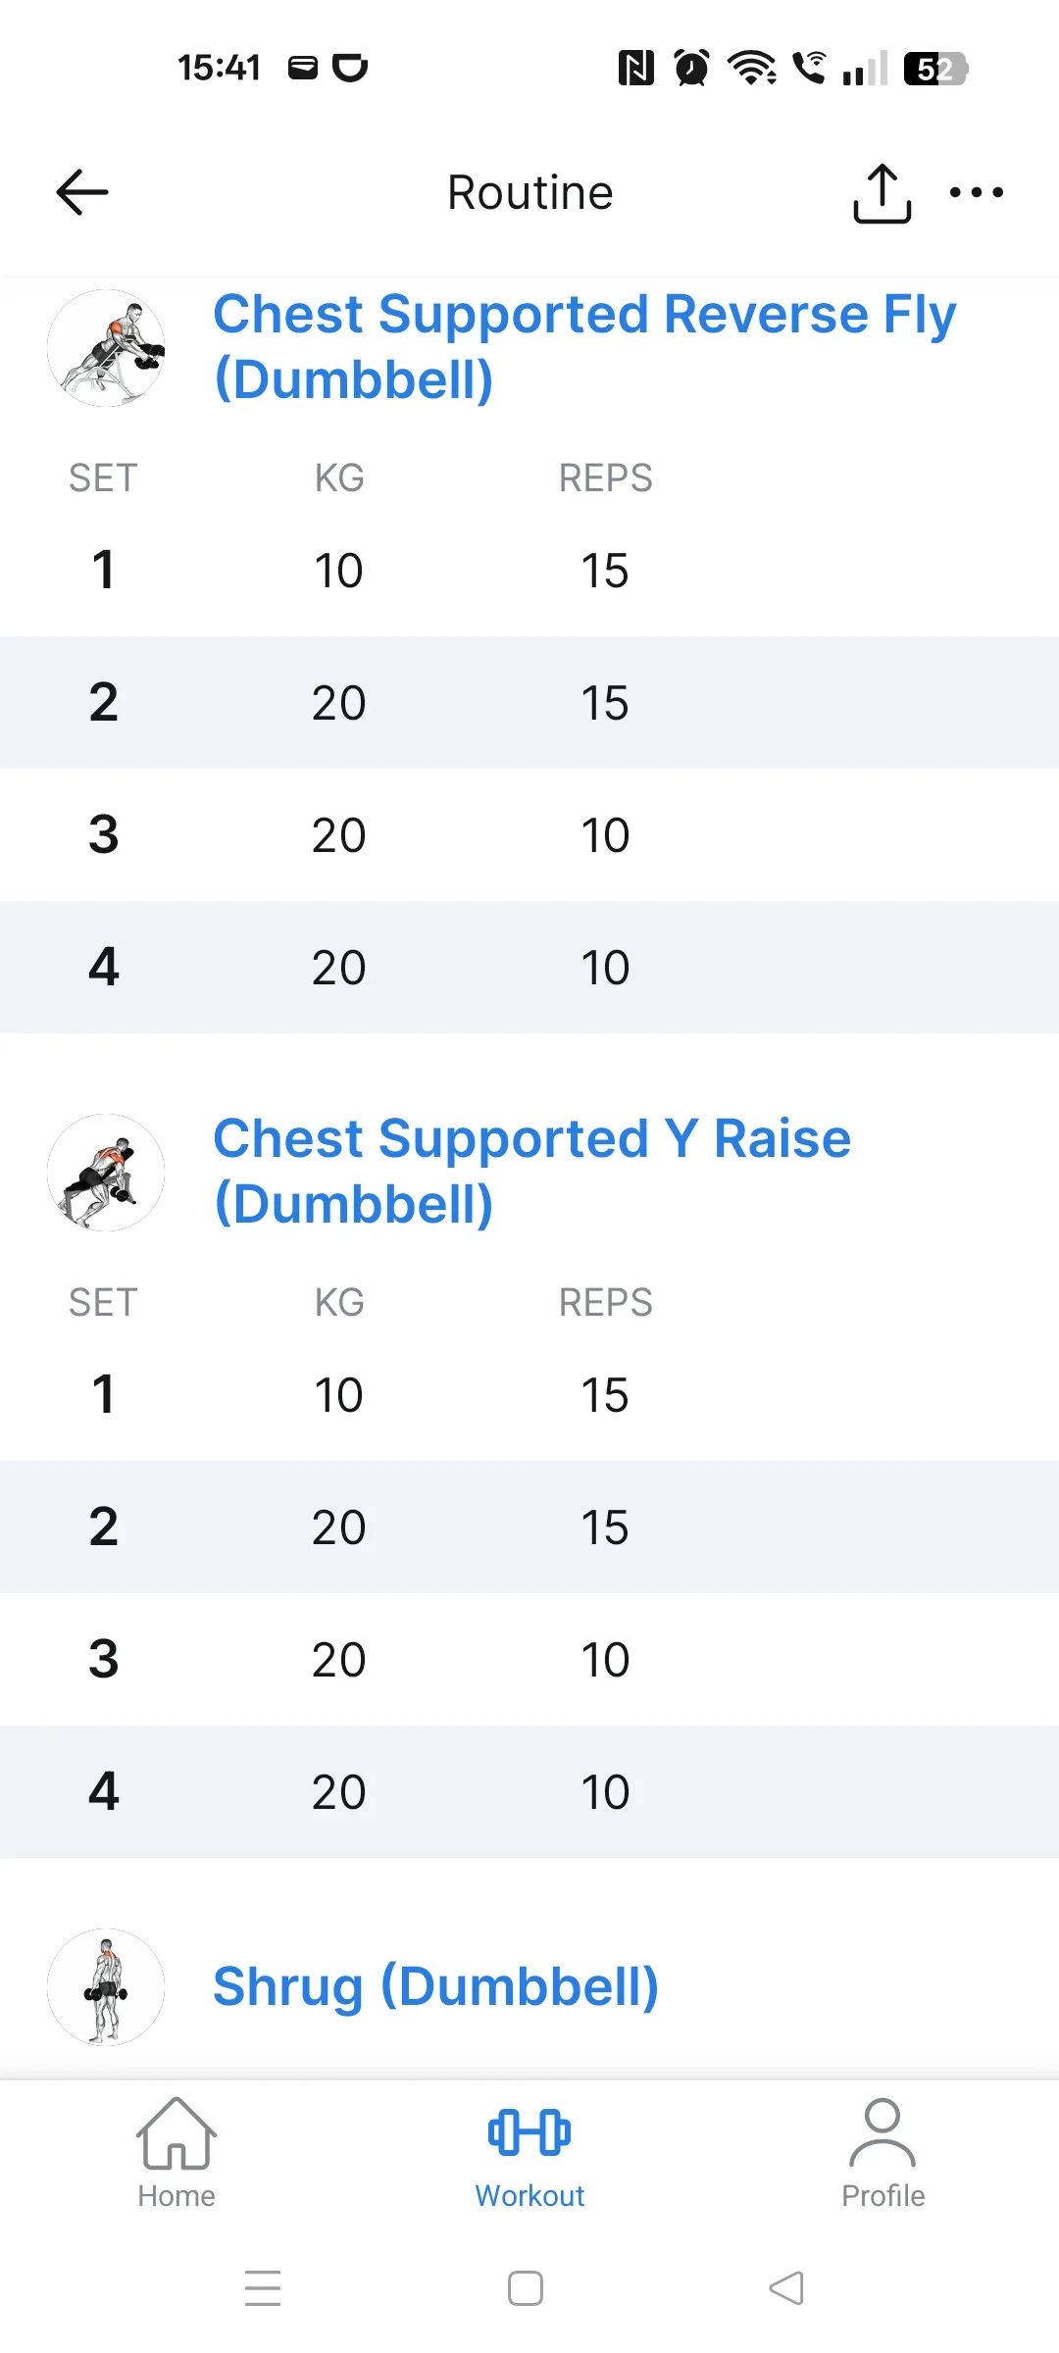Image resolution: width=1059 pixels, height=2353 pixels.
Task: Open the Shrug (Dumbbell) exercise link
Action: (435, 1987)
